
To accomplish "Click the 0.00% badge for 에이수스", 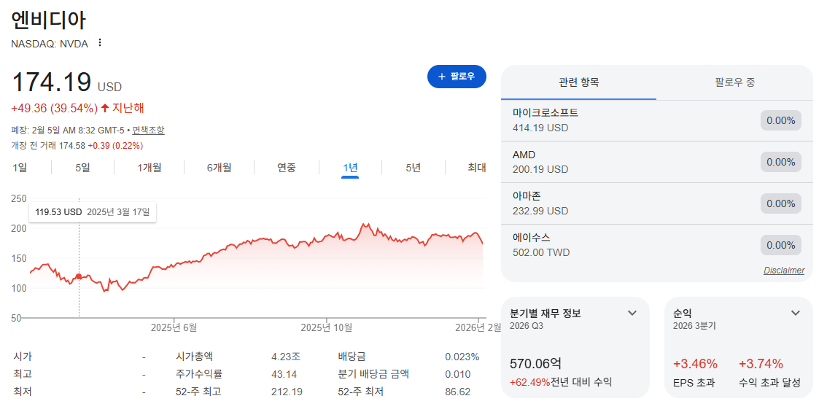I will point(780,245).
